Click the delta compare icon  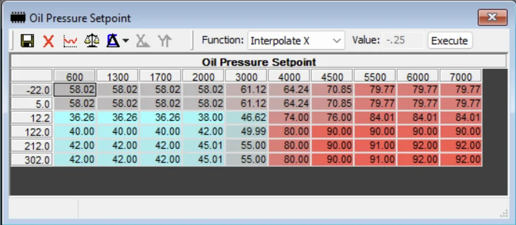113,41
